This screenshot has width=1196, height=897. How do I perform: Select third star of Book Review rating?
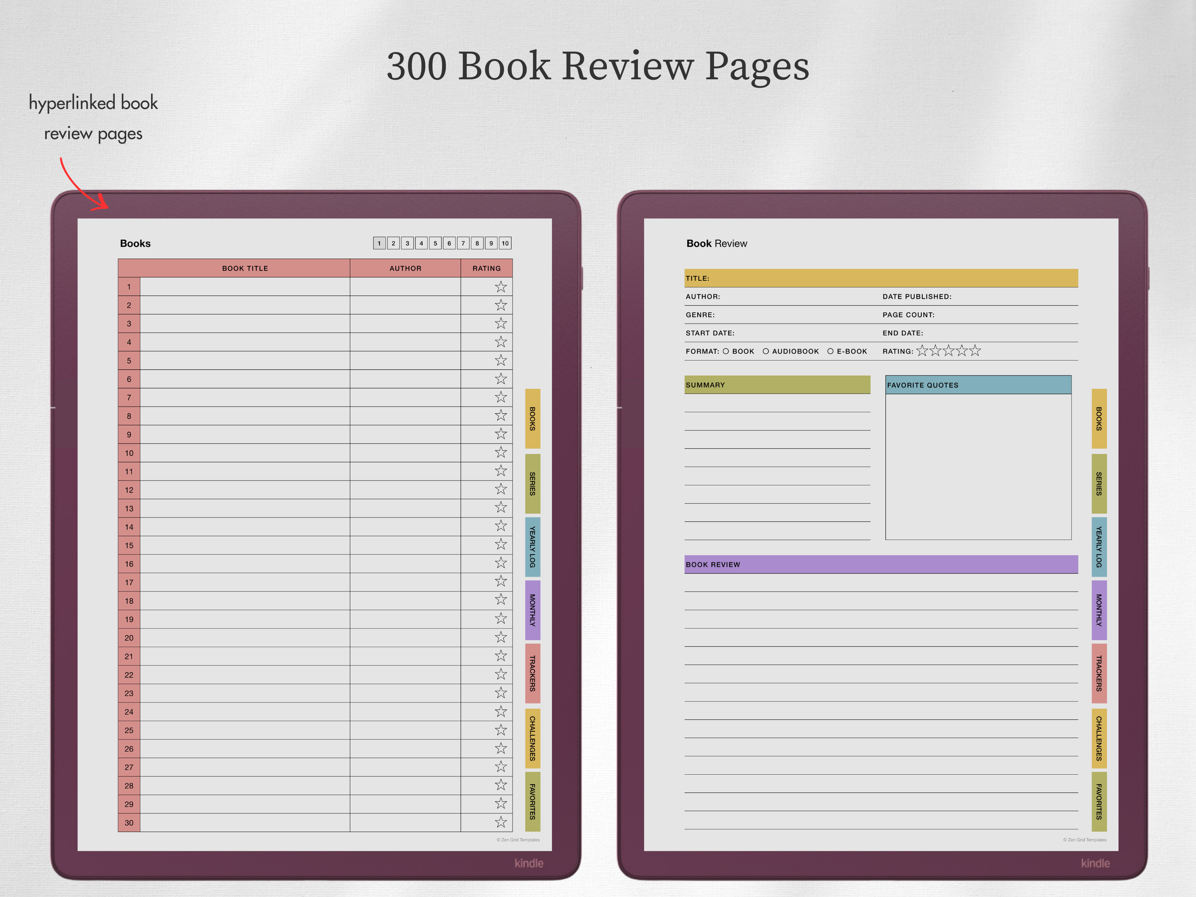[x=948, y=351]
